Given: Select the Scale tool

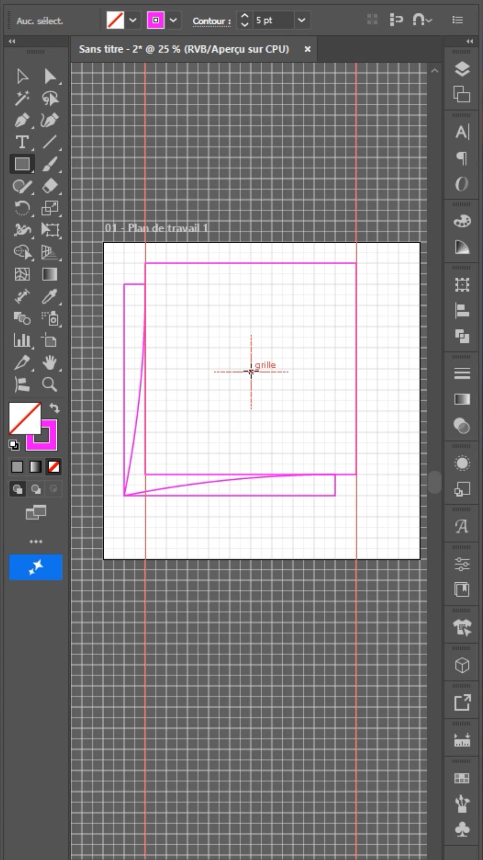Looking at the screenshot, I should [50, 208].
